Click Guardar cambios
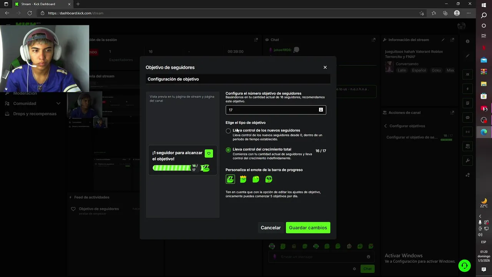The height and width of the screenshot is (277, 492). click(308, 228)
